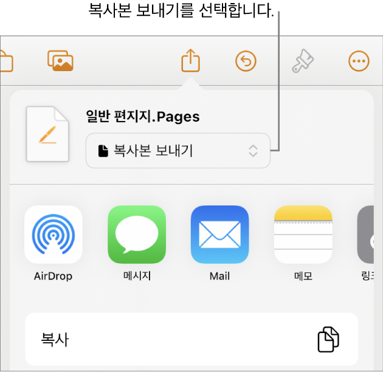This screenshot has height=372, width=383.
Task: Share via 메시지 app
Action: (x=137, y=244)
